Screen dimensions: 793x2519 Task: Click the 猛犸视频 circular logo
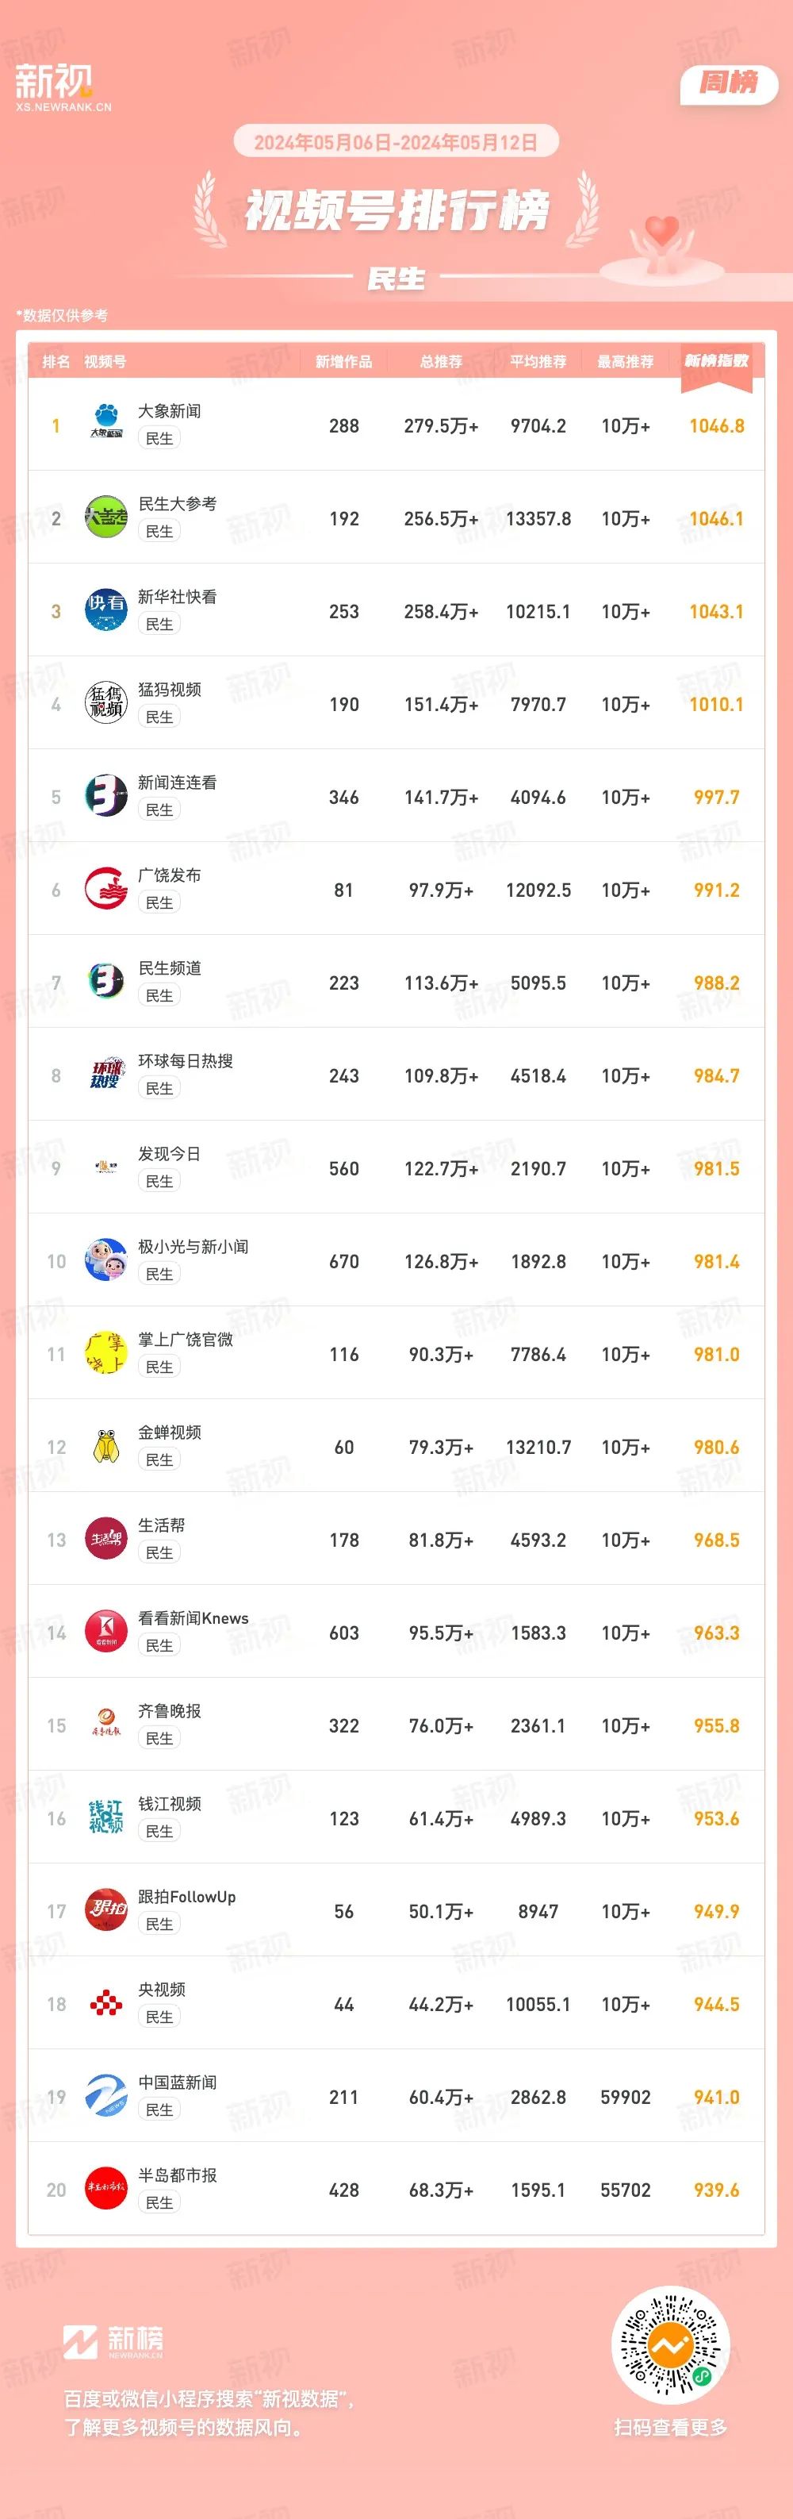pos(105,703)
